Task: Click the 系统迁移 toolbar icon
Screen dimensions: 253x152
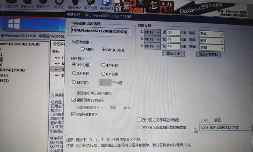Action: (106, 5)
